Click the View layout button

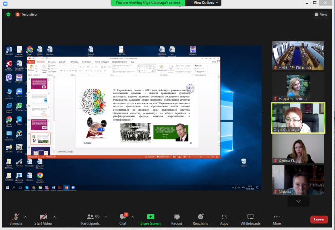[x=321, y=14]
